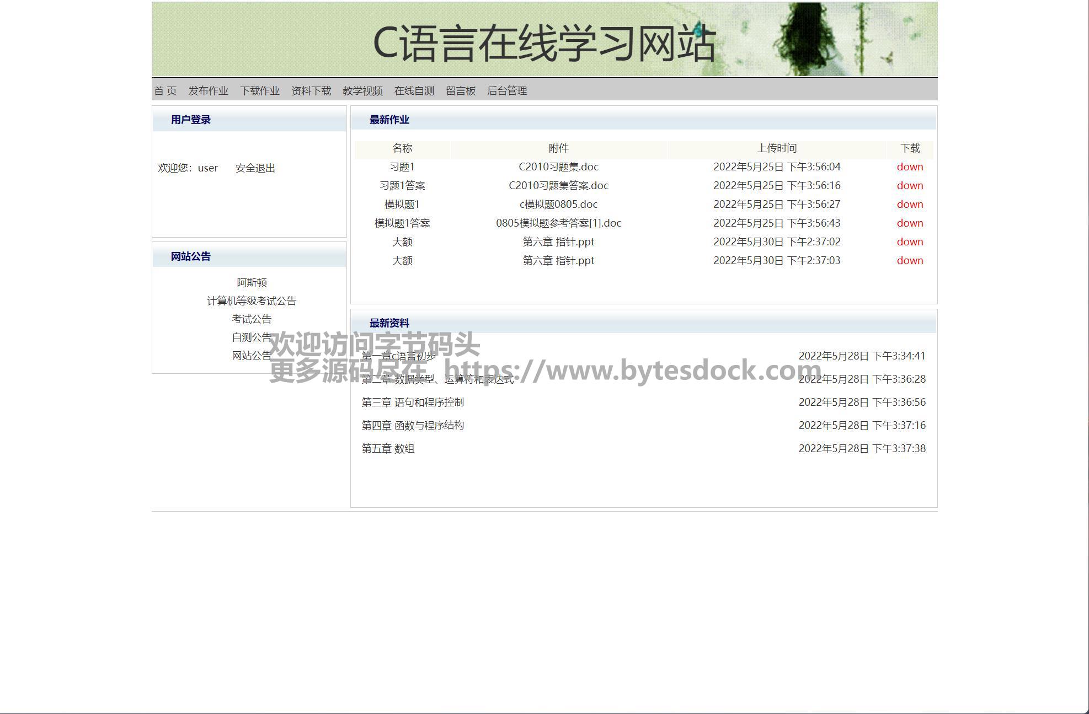Navigate to 在线自测 section
Screen dimensions: 1089x714
tap(414, 91)
